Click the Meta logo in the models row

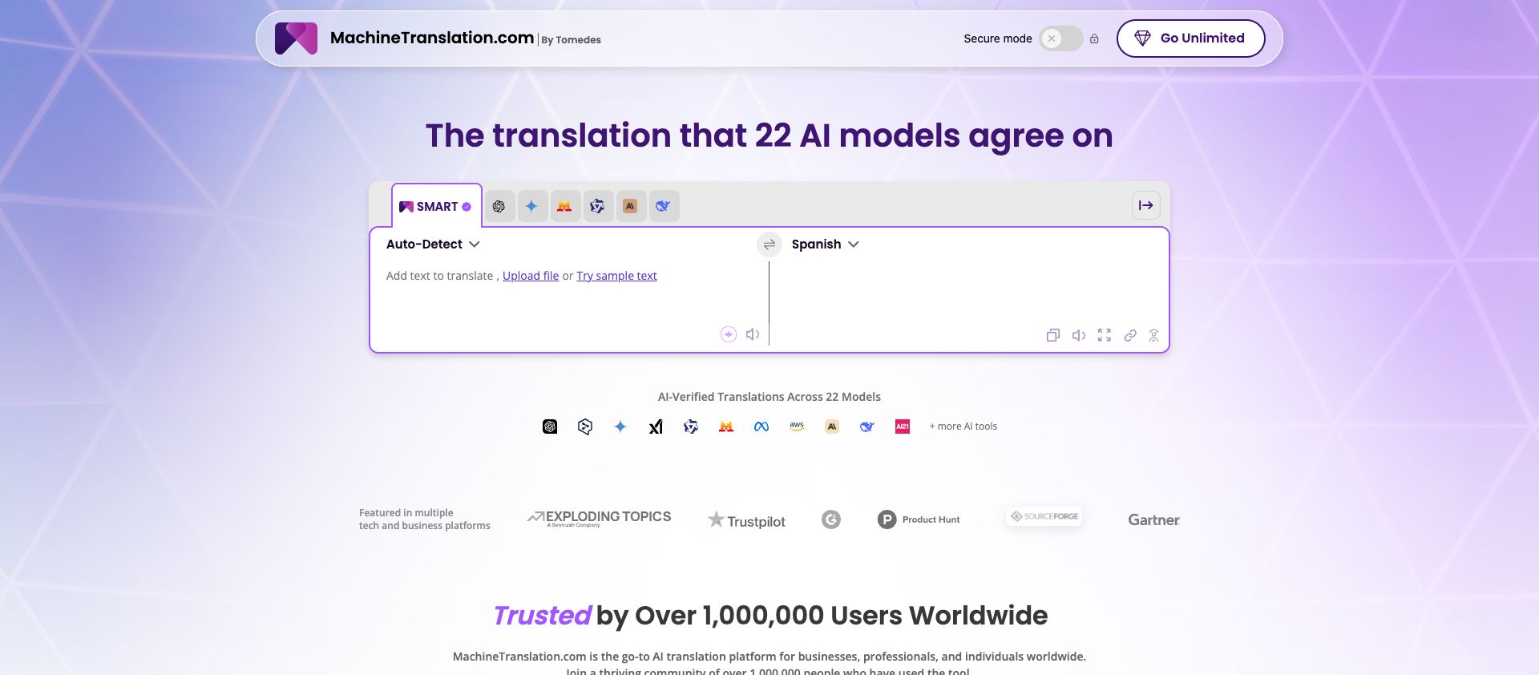761,426
